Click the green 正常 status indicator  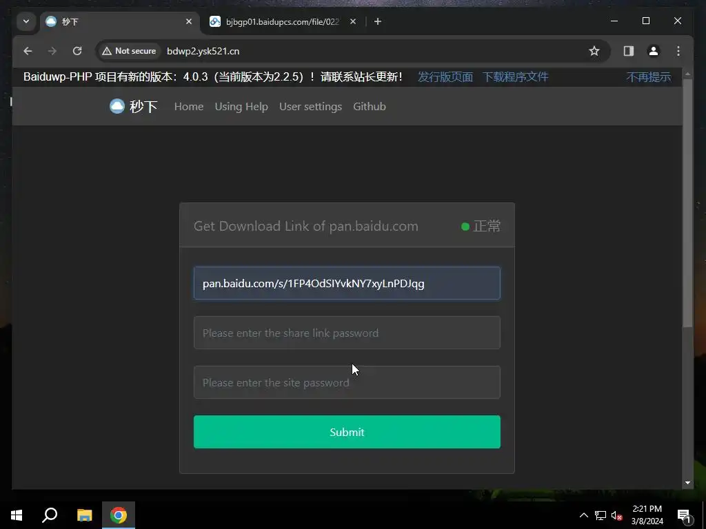point(481,226)
